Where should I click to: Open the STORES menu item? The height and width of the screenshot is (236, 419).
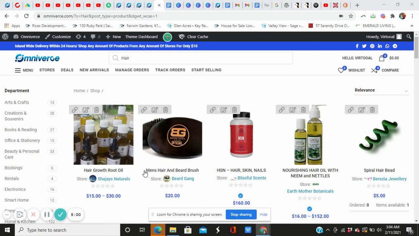pyautogui.click(x=47, y=70)
